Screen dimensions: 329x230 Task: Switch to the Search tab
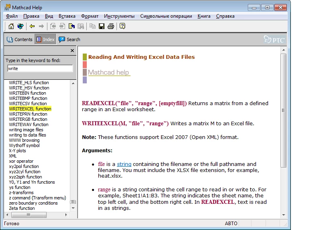click(69, 39)
